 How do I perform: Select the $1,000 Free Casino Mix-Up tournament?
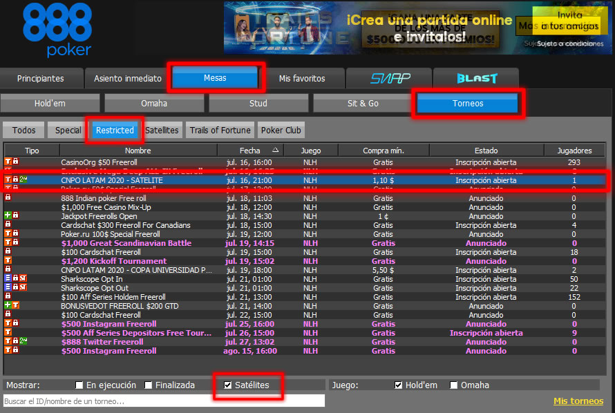point(106,207)
